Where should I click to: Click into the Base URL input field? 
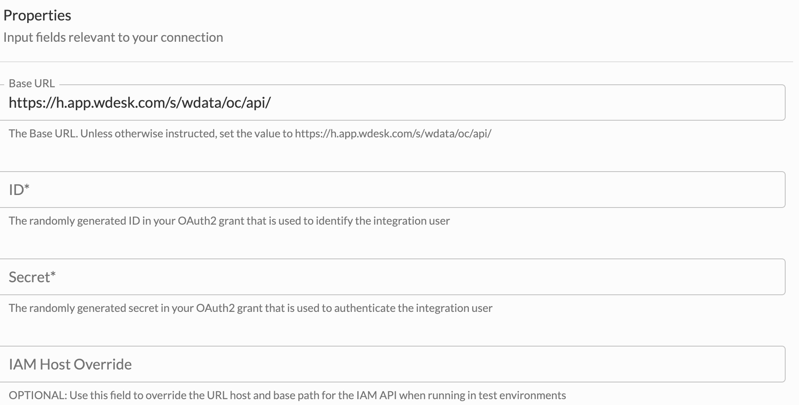tap(501, 103)
